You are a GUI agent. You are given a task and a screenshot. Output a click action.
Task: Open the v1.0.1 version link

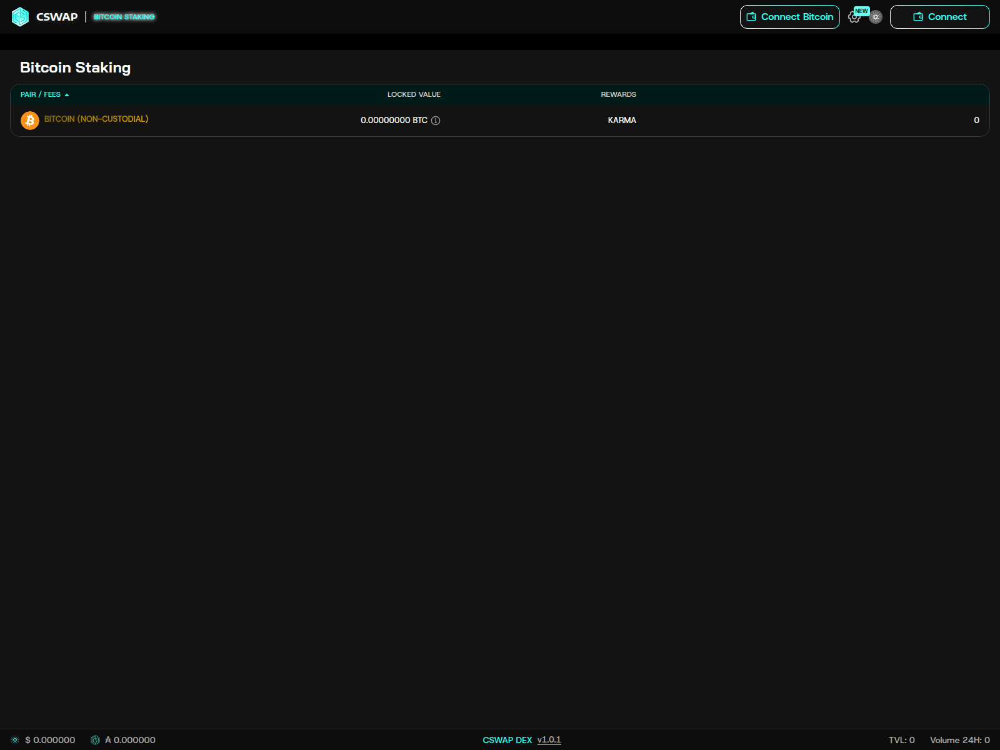tap(549, 740)
